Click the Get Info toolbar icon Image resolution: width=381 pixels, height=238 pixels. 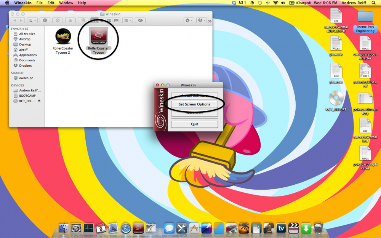(x=45, y=20)
